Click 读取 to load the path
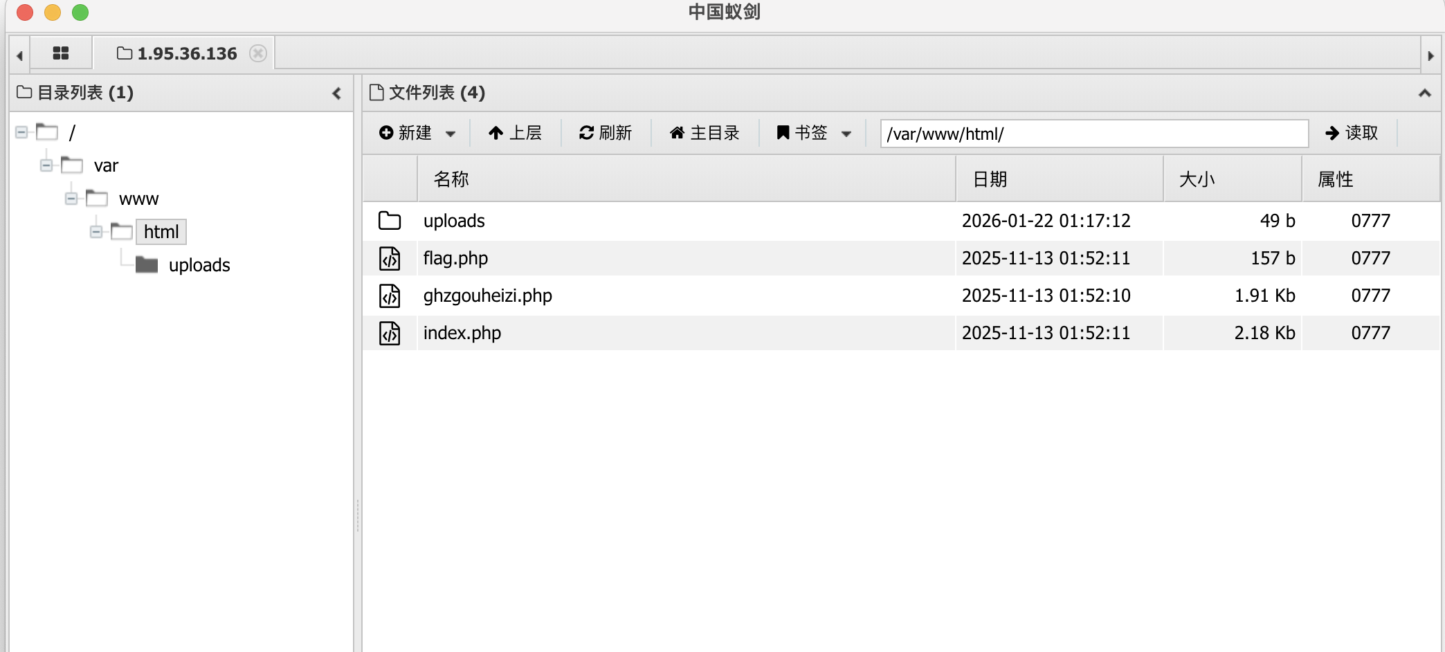 (1352, 133)
